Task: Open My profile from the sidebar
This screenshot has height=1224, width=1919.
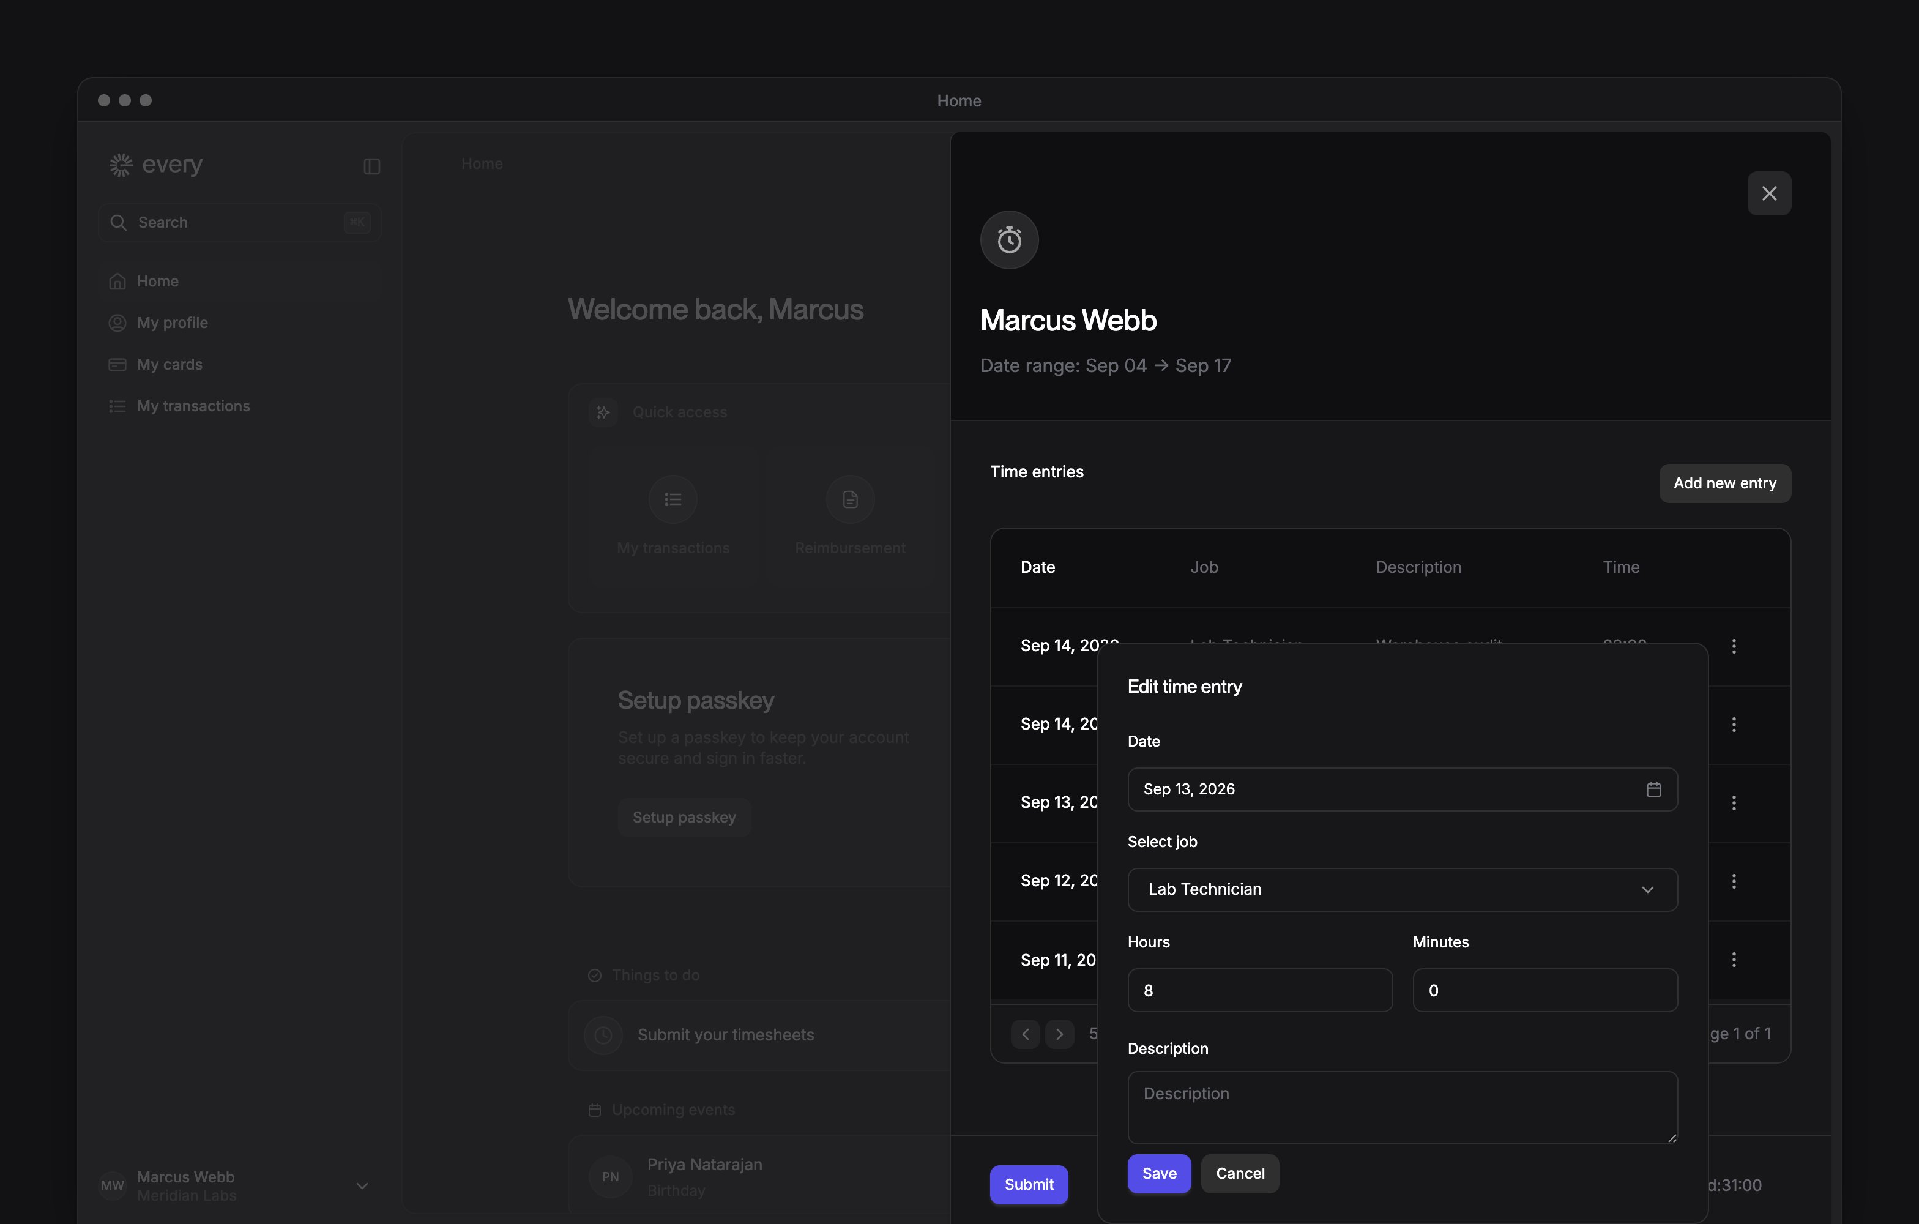Action: click(239, 323)
